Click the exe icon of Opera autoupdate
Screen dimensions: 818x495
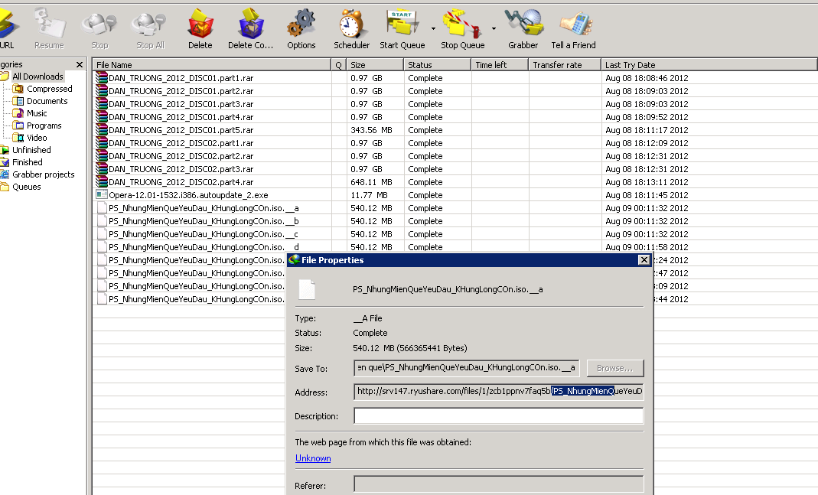click(101, 194)
